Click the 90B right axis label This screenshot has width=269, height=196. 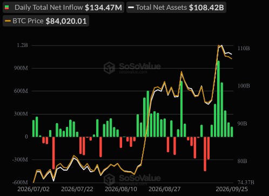point(242,124)
